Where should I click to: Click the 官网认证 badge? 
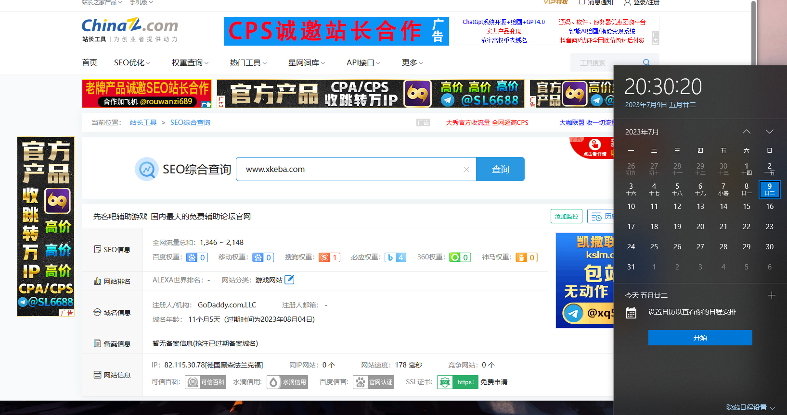pyautogui.click(x=374, y=382)
